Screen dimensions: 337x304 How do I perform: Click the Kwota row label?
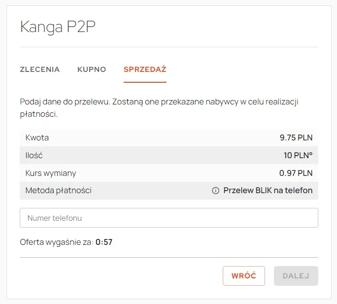(37, 137)
